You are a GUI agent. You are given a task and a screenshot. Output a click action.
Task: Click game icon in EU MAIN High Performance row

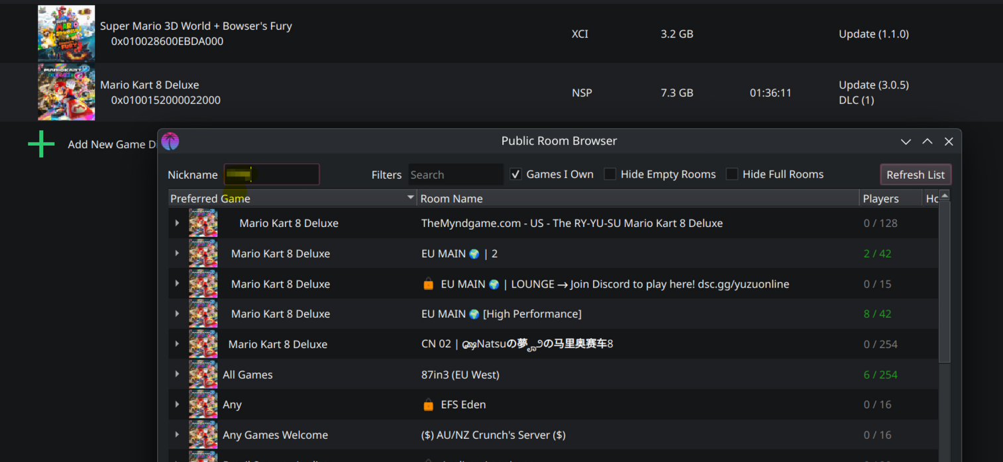[203, 314]
